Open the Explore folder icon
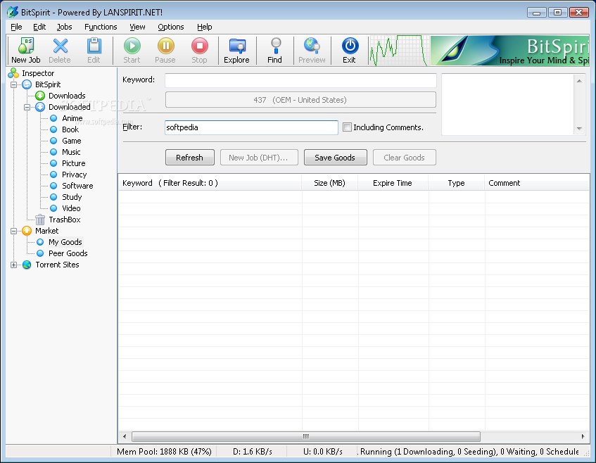The height and width of the screenshot is (463, 596). point(237,46)
